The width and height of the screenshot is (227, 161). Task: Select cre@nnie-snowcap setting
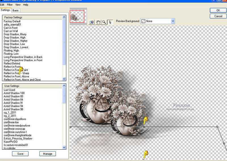pos(14,129)
